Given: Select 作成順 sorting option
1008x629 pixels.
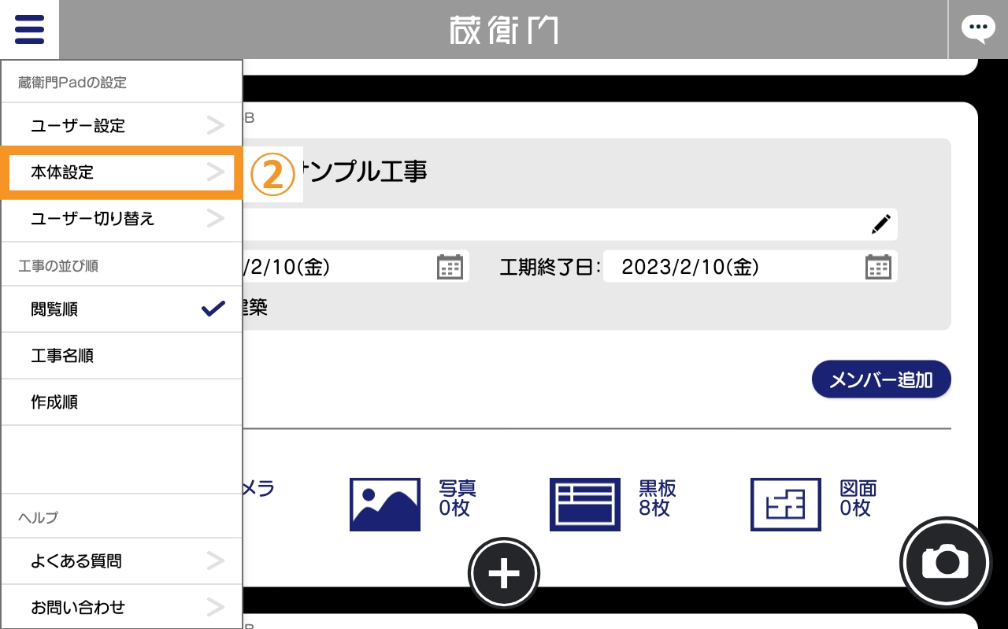Looking at the screenshot, I should tap(54, 401).
